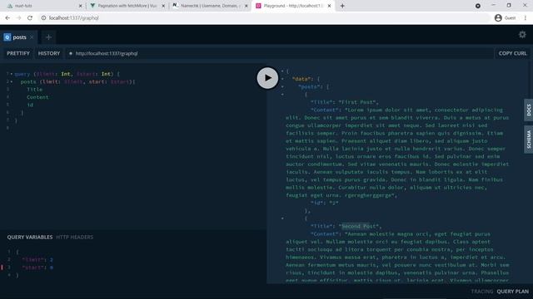This screenshot has width=533, height=299.
Task: Edit the GraphQL endpoint URL field
Action: pos(279,53)
